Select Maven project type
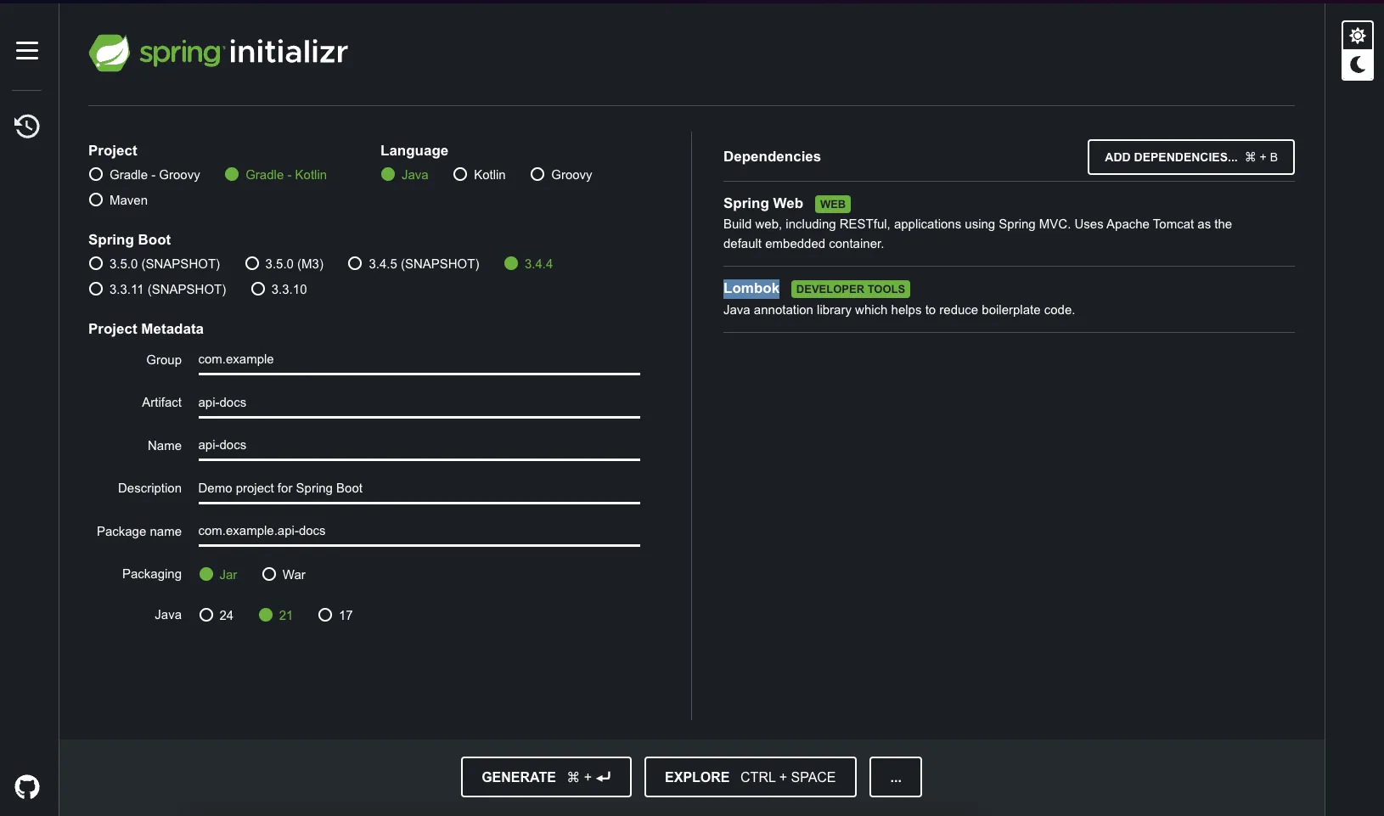1384x816 pixels. coord(118,200)
